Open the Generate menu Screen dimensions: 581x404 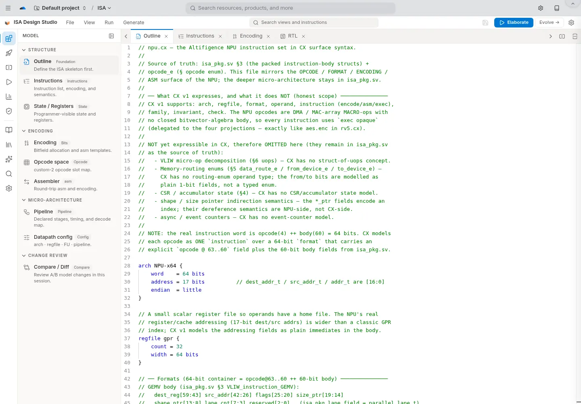(134, 23)
